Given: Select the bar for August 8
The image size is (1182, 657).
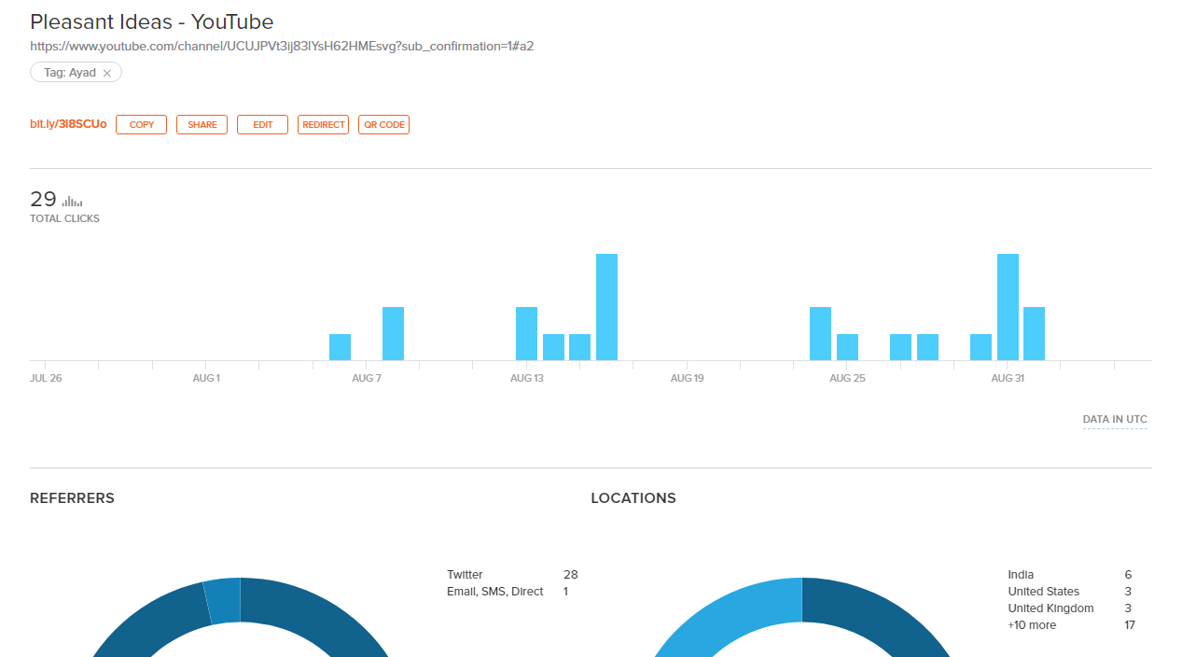Looking at the screenshot, I should pos(393,333).
